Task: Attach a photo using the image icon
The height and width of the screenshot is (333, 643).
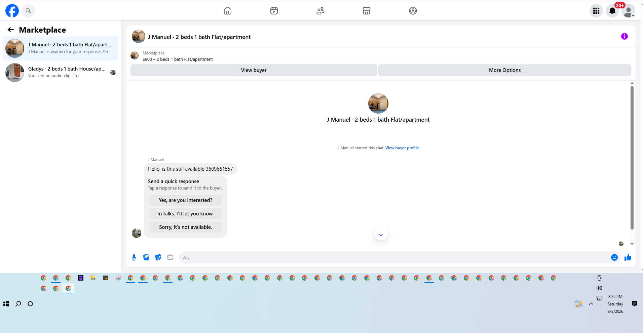Action: [x=146, y=257]
